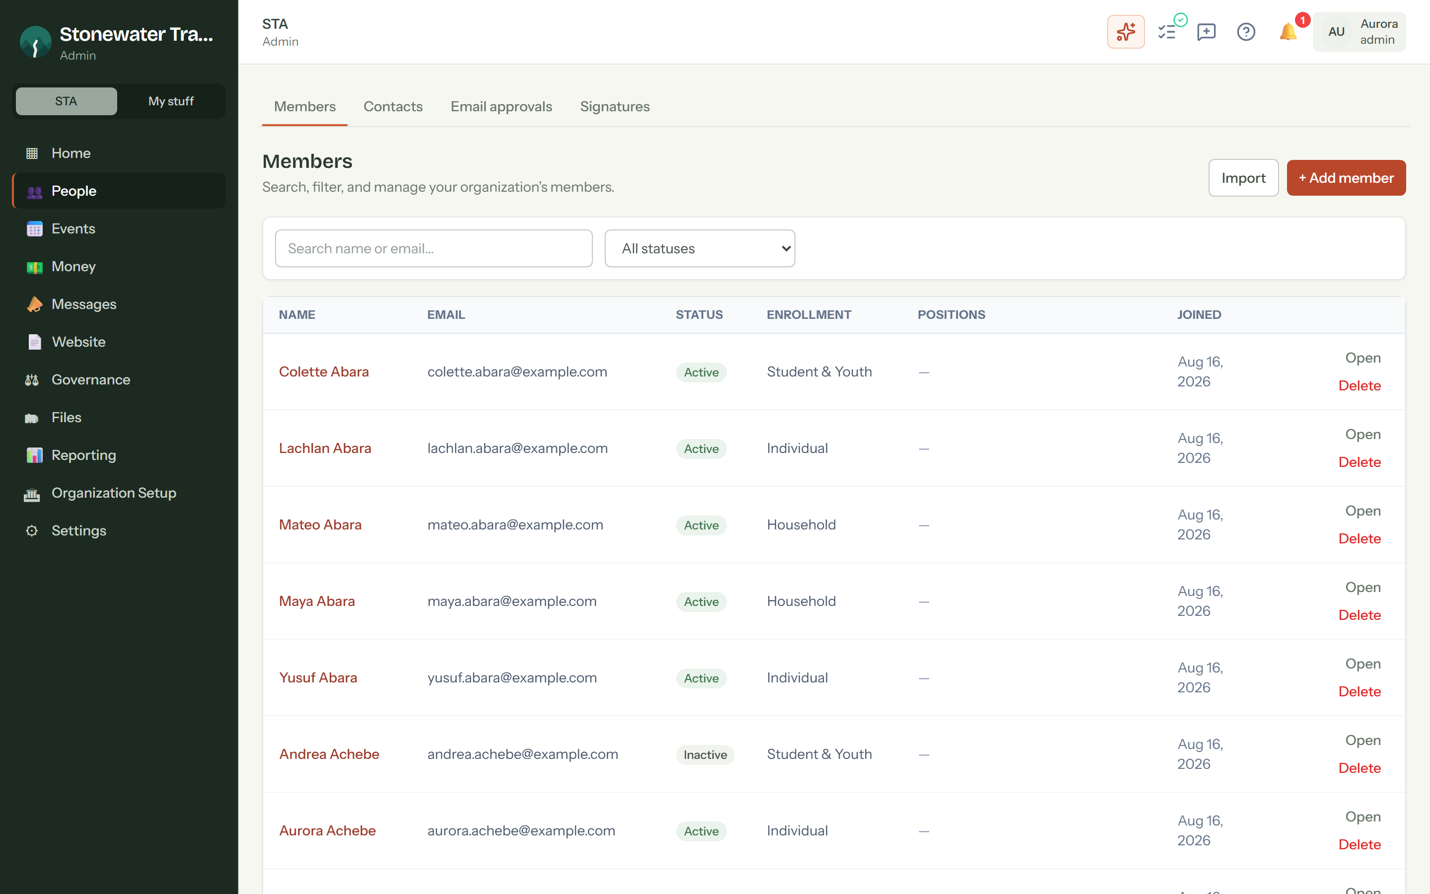This screenshot has width=1430, height=894.
Task: Delete the Lachlan Abara member
Action: 1359,462
